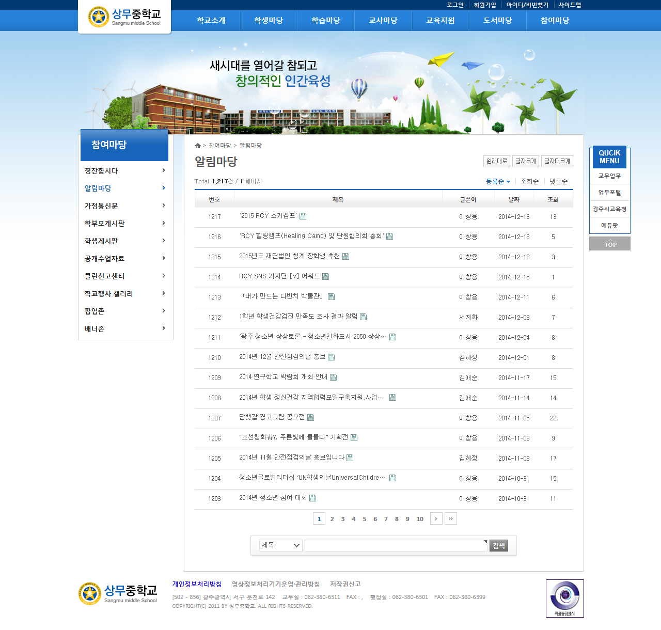Viewport: 661px width, 630px height.
Task: Click the search keyword input field
Action: tap(396, 545)
